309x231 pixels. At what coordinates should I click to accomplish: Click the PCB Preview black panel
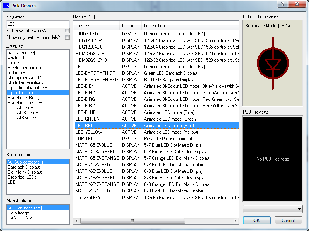(273, 159)
